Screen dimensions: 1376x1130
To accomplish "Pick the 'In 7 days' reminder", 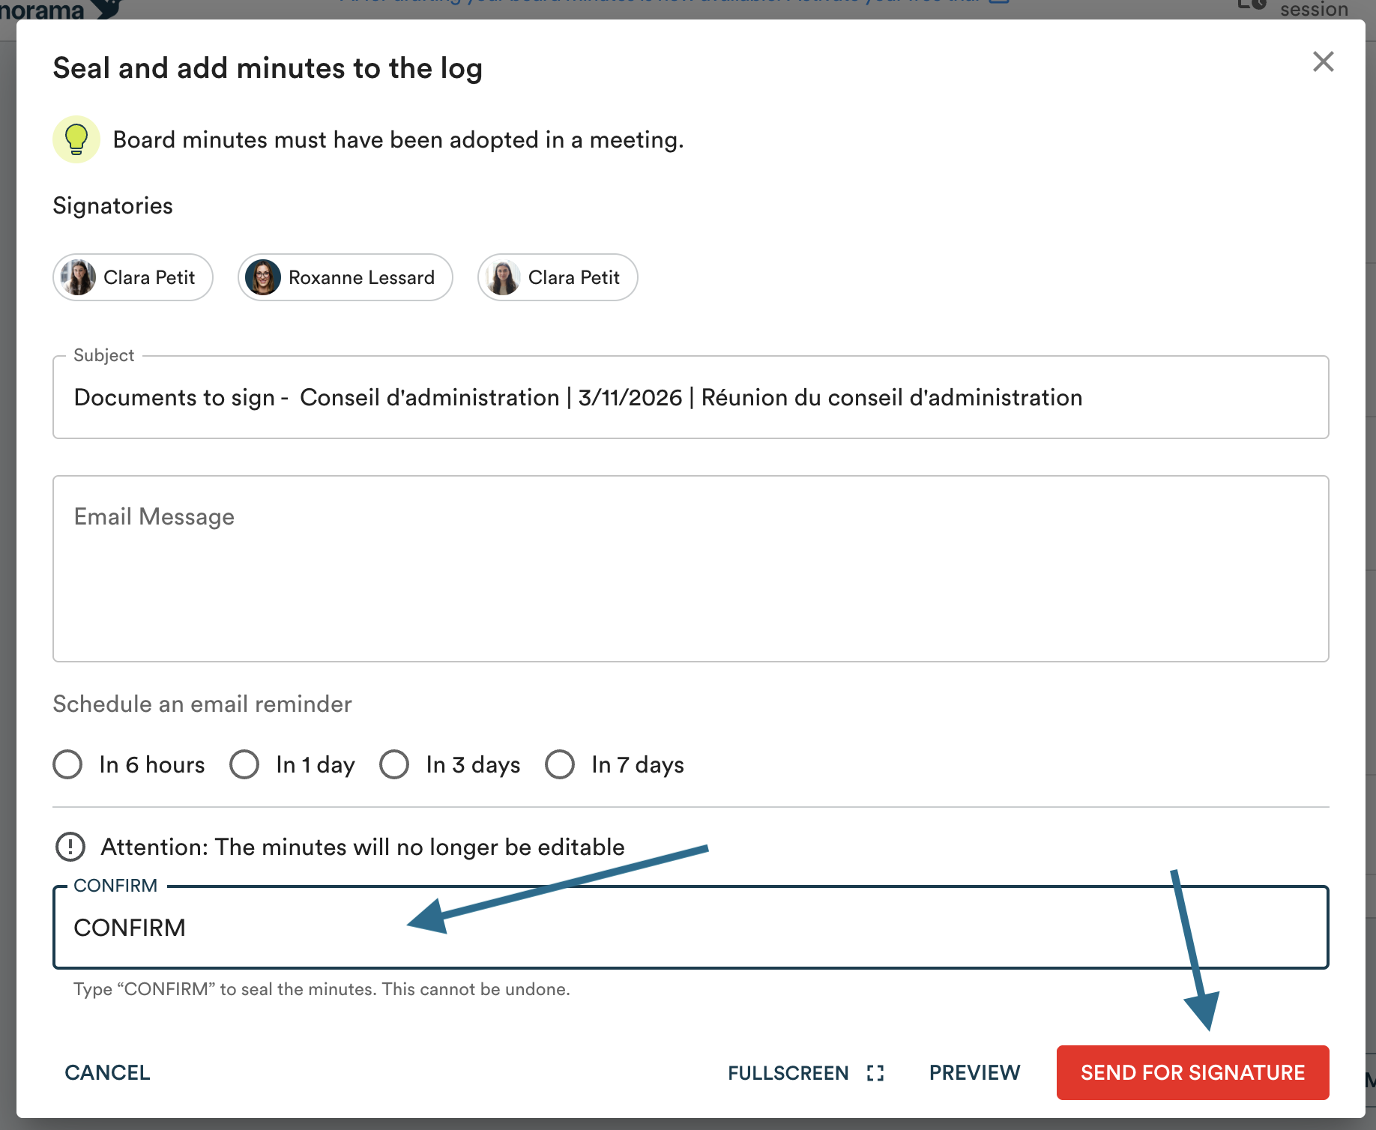I will pyautogui.click(x=560, y=764).
